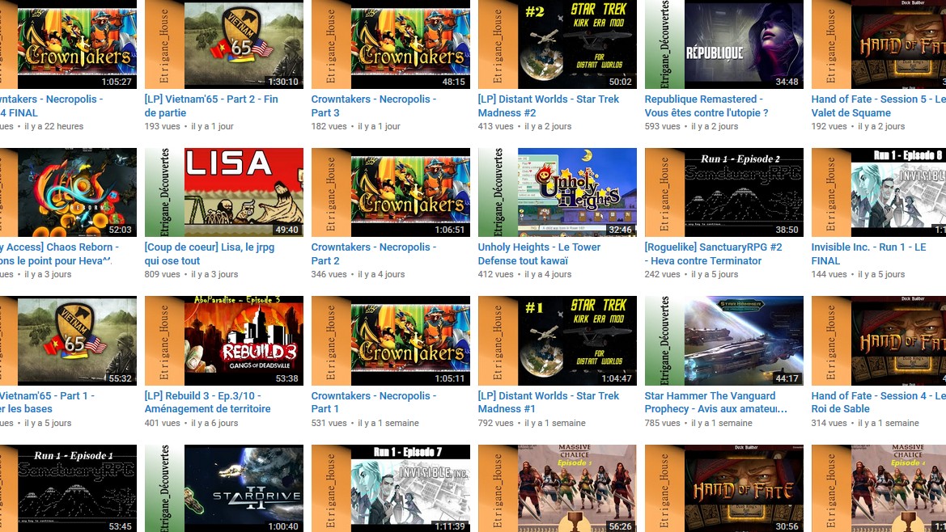The image size is (946, 532).
Task: Open the '[Roguelike] SanctuaryRPG #2' title link
Action: pos(713,254)
